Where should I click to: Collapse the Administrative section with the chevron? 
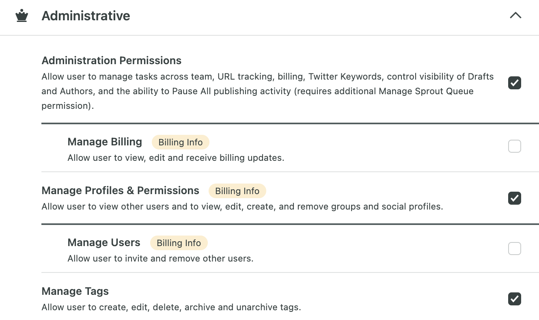coord(515,15)
